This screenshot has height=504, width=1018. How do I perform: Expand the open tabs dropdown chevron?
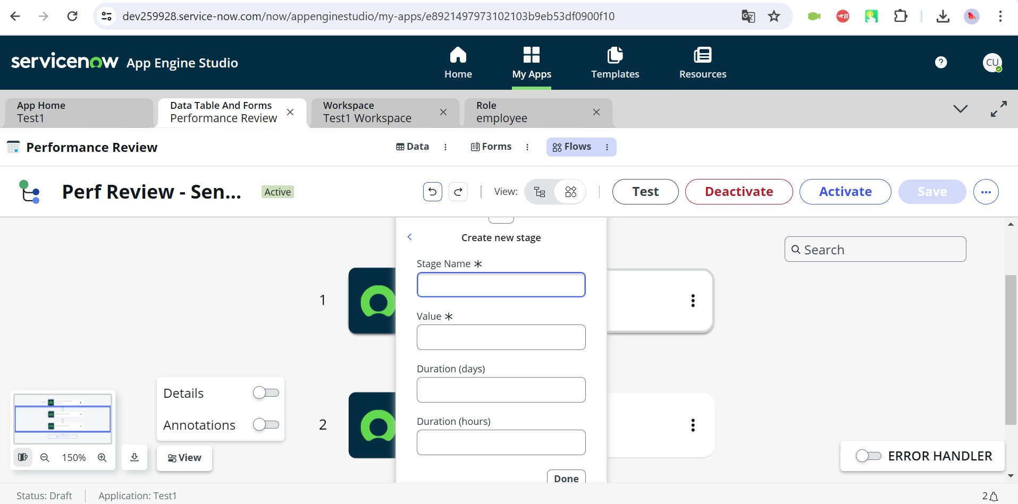click(960, 109)
